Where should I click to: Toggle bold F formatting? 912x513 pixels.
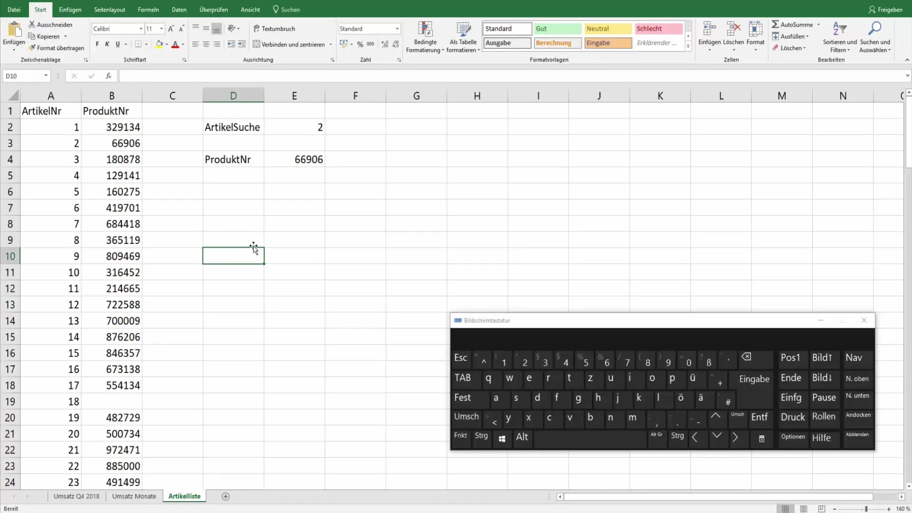coord(97,44)
